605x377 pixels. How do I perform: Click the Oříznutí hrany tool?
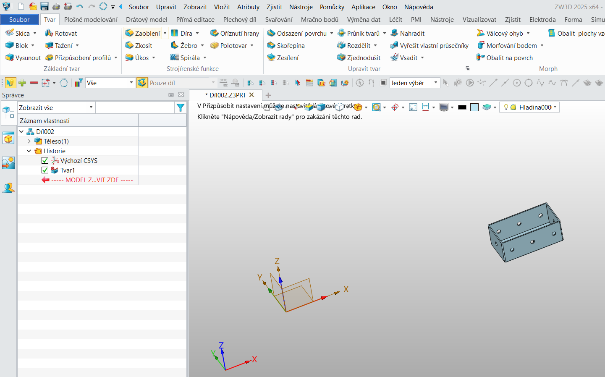tap(235, 33)
